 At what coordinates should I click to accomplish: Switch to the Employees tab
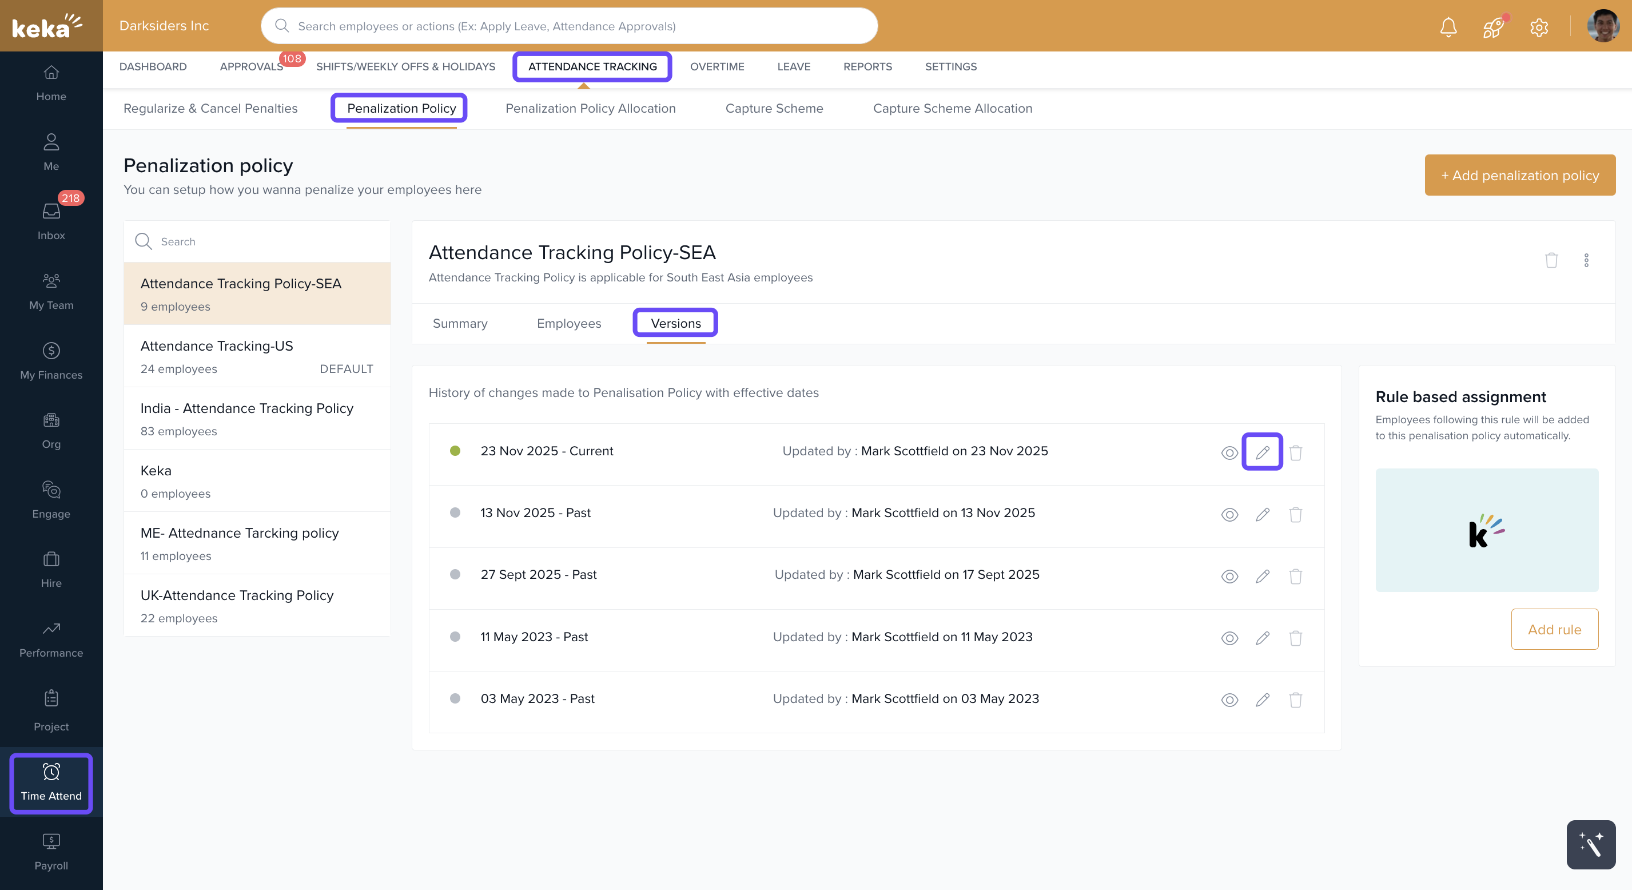click(x=568, y=323)
